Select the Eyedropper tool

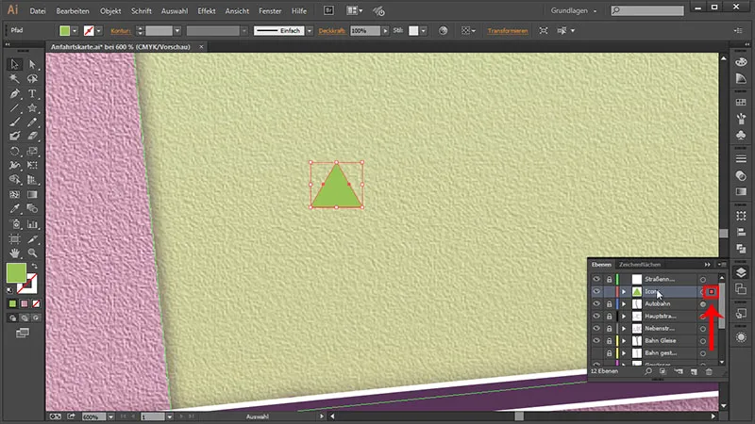point(14,208)
